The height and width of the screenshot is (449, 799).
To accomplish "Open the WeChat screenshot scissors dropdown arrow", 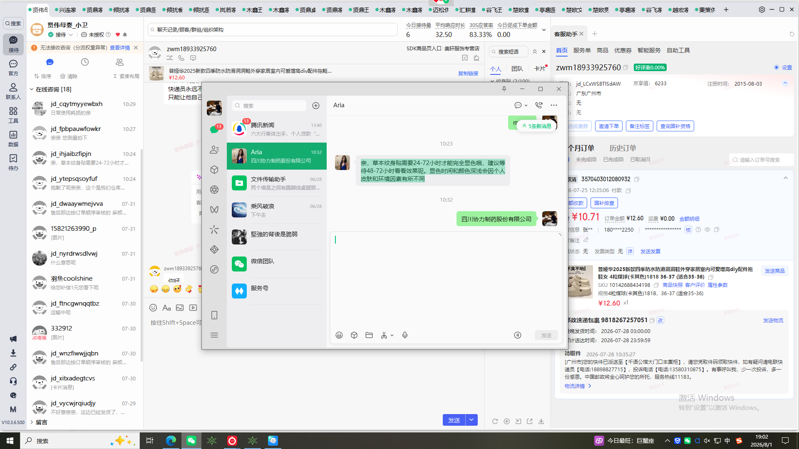I will pos(392,336).
